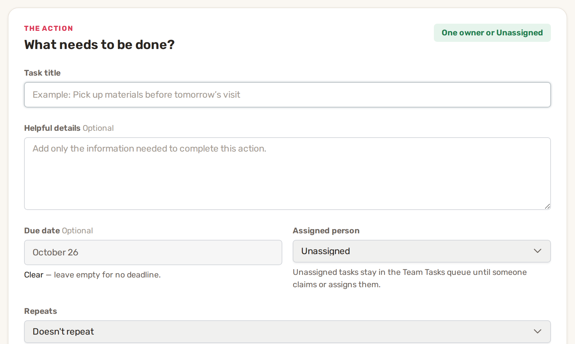Click the Unassigned tasks helper text
The image size is (575, 344).
pyautogui.click(x=410, y=278)
